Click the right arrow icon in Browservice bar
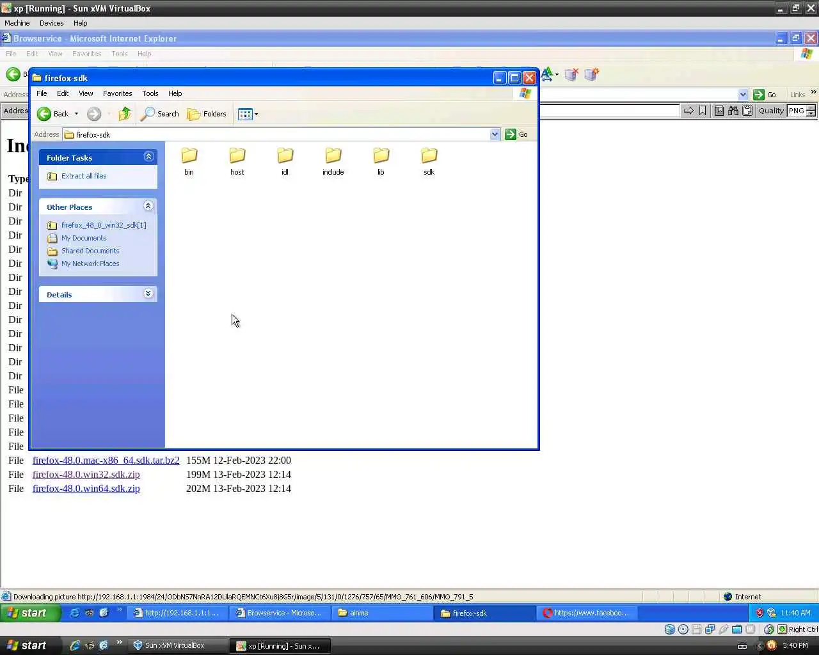The width and height of the screenshot is (819, 655). [688, 111]
